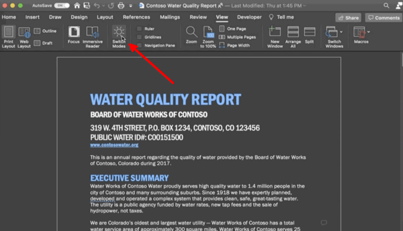Select Multiple Pages view
The image size is (403, 231).
click(237, 37)
